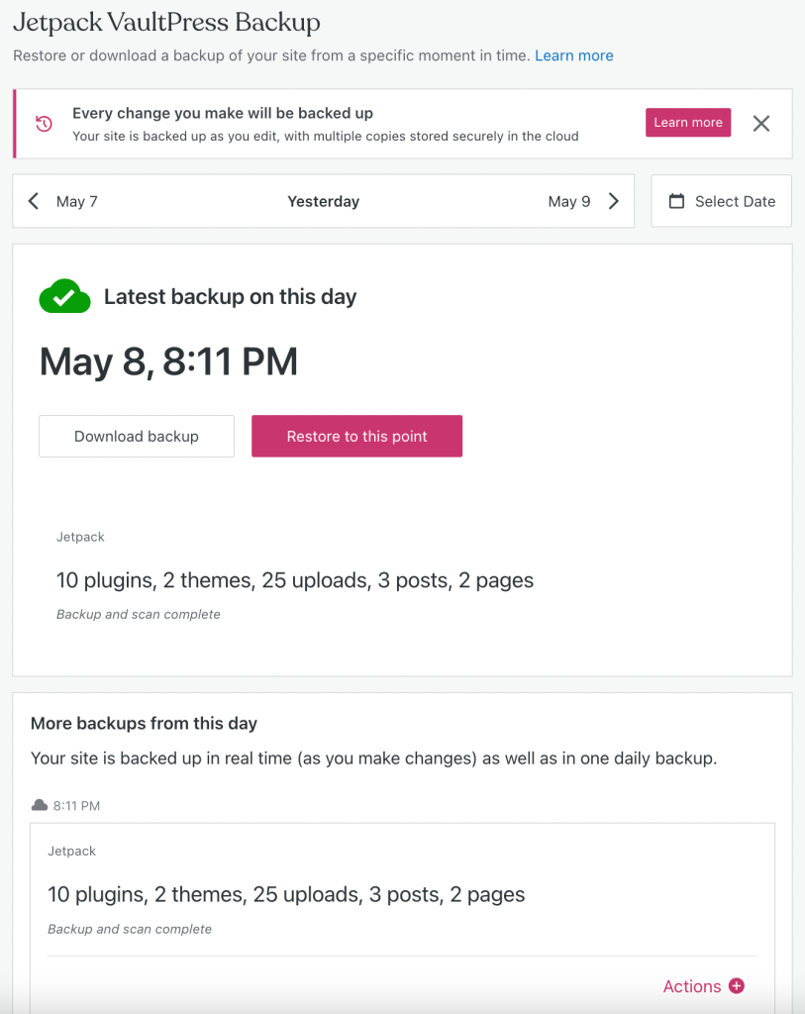Select the 8:11 PM backup entry summary
This screenshot has width=805, height=1014.
pyautogui.click(x=286, y=894)
